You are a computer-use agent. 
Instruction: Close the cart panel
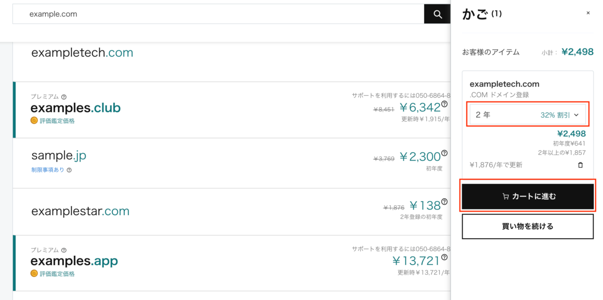pyautogui.click(x=588, y=13)
